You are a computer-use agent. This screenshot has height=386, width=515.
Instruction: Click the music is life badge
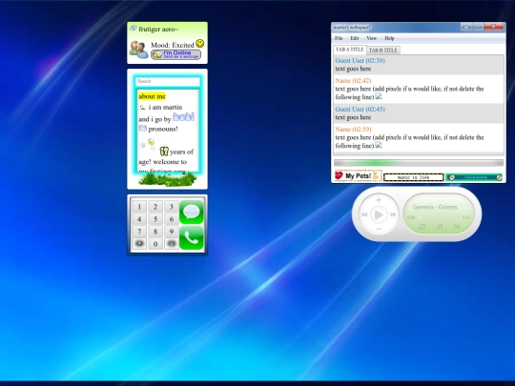414,177
